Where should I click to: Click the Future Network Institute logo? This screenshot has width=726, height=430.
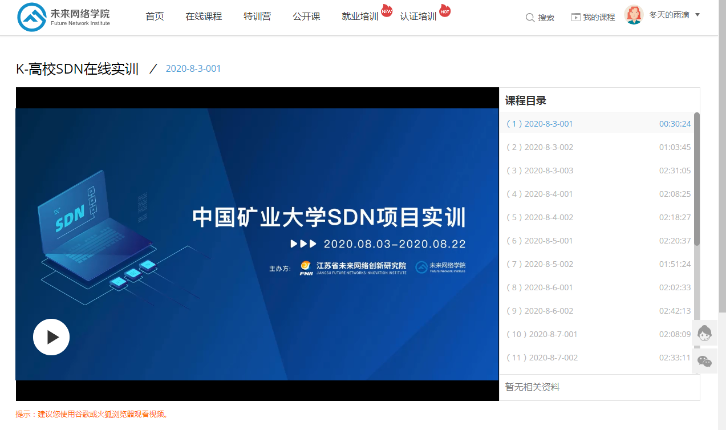63,17
